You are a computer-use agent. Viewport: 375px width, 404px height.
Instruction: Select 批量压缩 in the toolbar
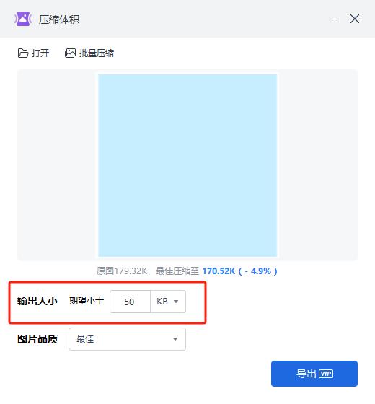tap(89, 53)
